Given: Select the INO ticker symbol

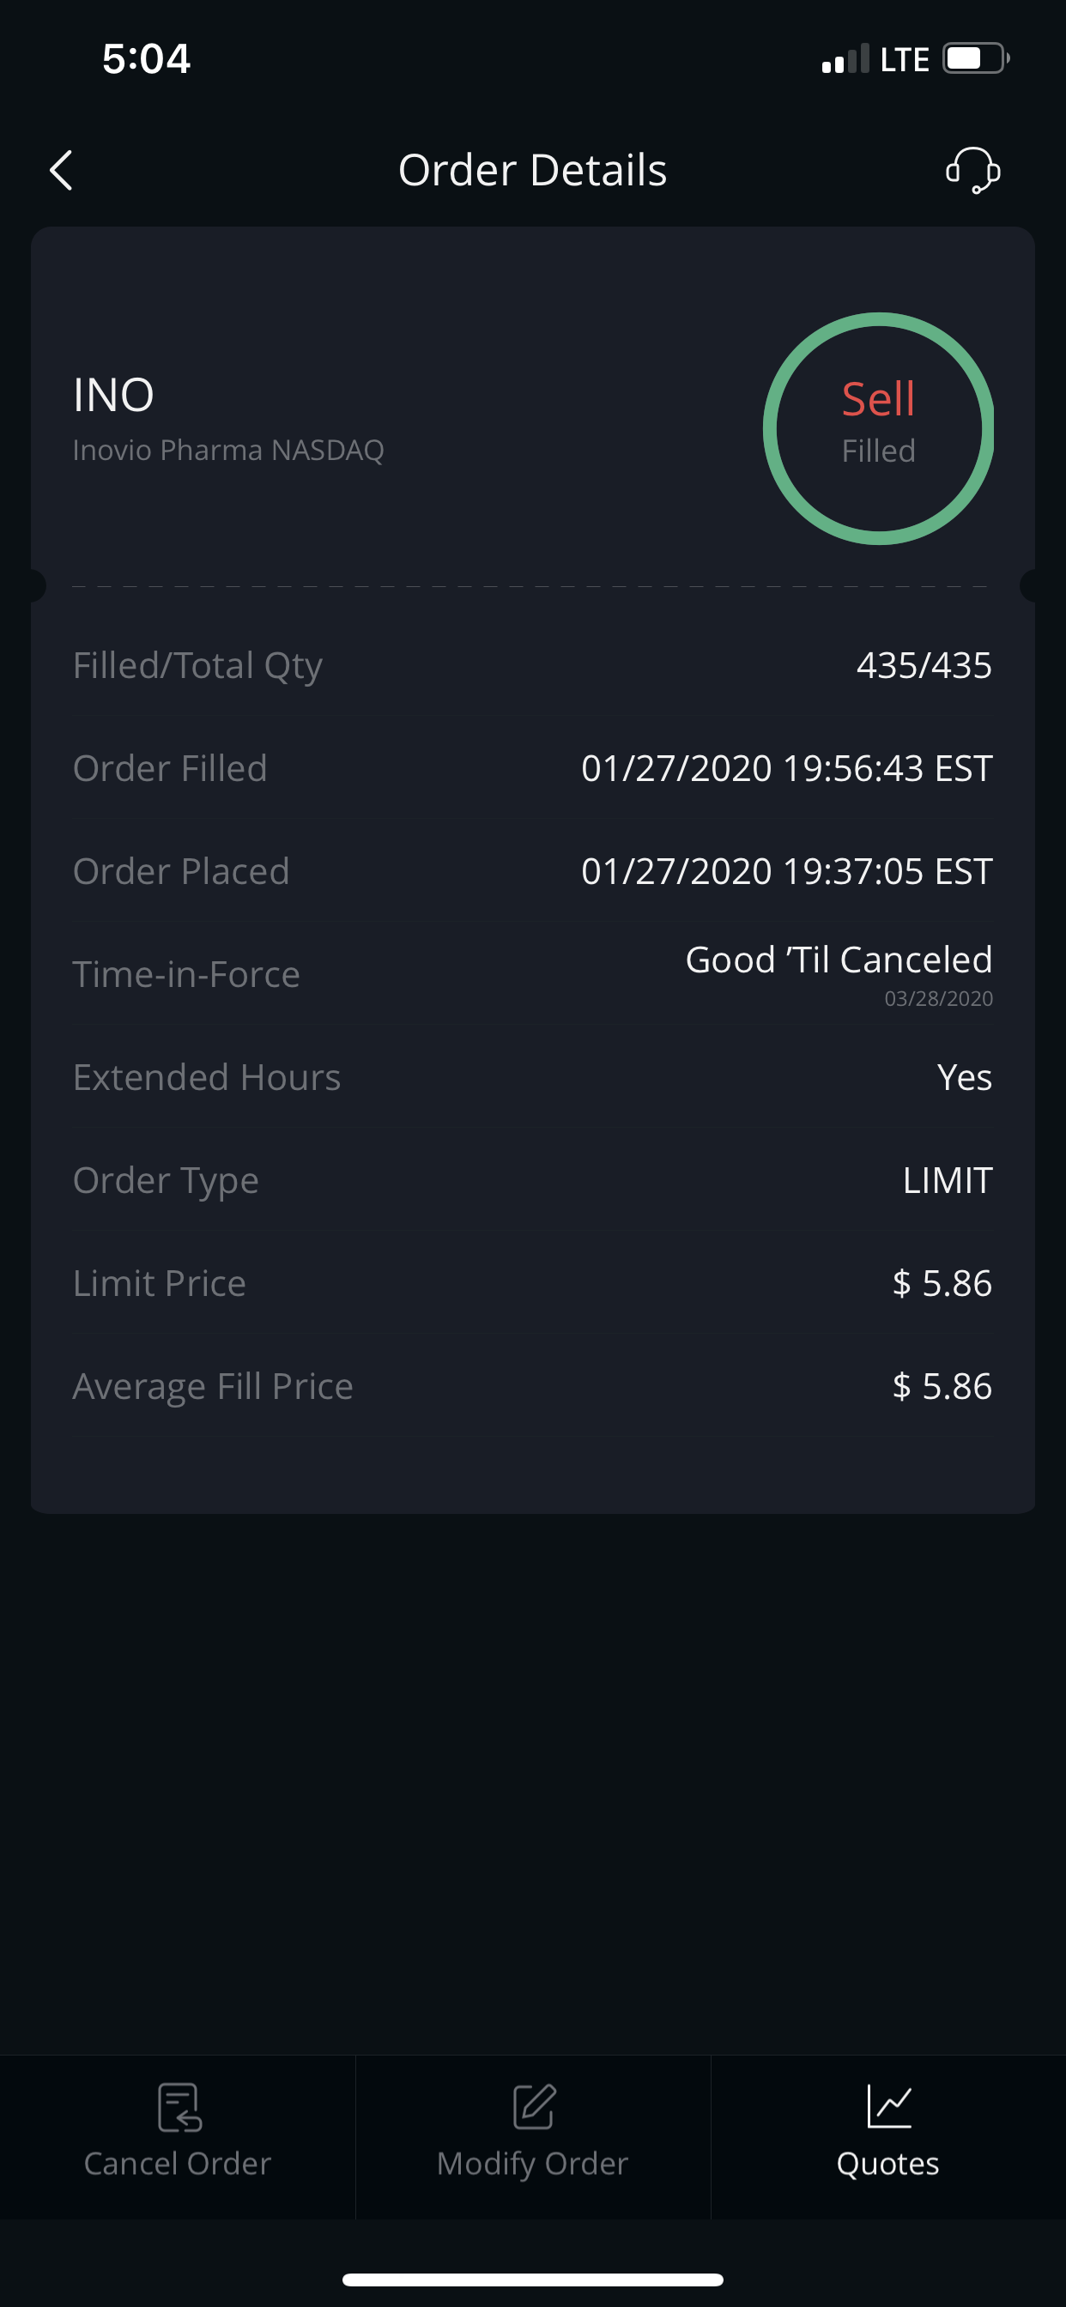Looking at the screenshot, I should 114,395.
